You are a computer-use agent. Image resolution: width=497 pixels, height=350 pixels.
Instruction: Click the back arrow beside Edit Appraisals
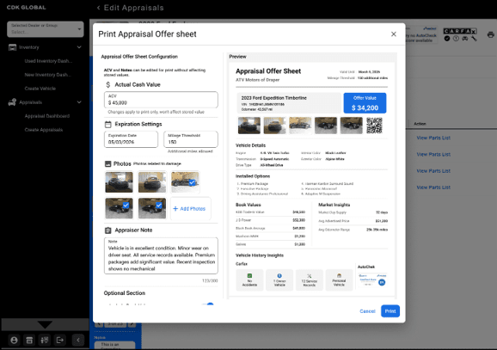(98, 8)
